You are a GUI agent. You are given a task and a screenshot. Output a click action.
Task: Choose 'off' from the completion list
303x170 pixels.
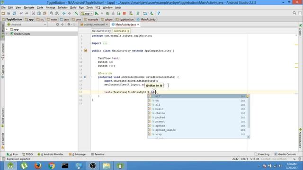point(197,96)
